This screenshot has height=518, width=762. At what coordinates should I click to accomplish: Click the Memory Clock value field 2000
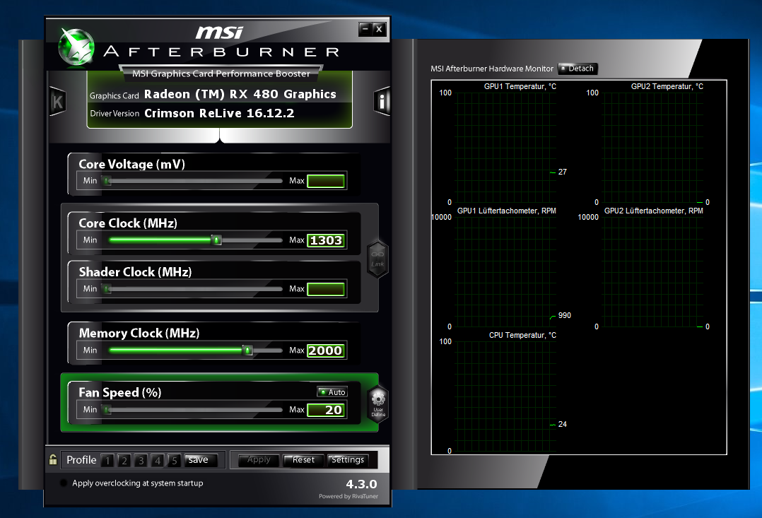click(x=326, y=351)
